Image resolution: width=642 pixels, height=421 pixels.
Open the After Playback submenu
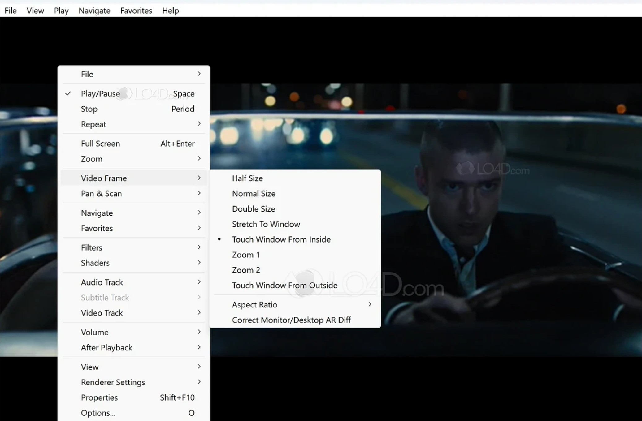134,347
